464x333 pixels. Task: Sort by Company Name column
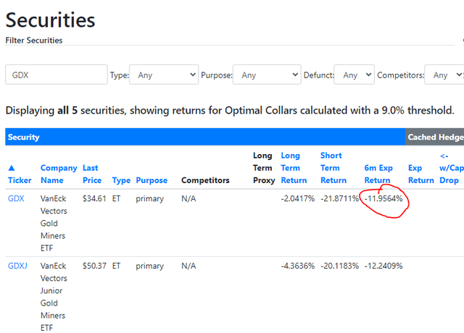[59, 174]
